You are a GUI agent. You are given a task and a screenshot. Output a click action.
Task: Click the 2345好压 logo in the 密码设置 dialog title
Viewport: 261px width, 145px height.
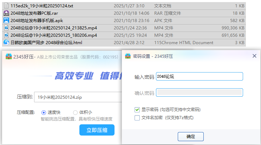[128, 56]
